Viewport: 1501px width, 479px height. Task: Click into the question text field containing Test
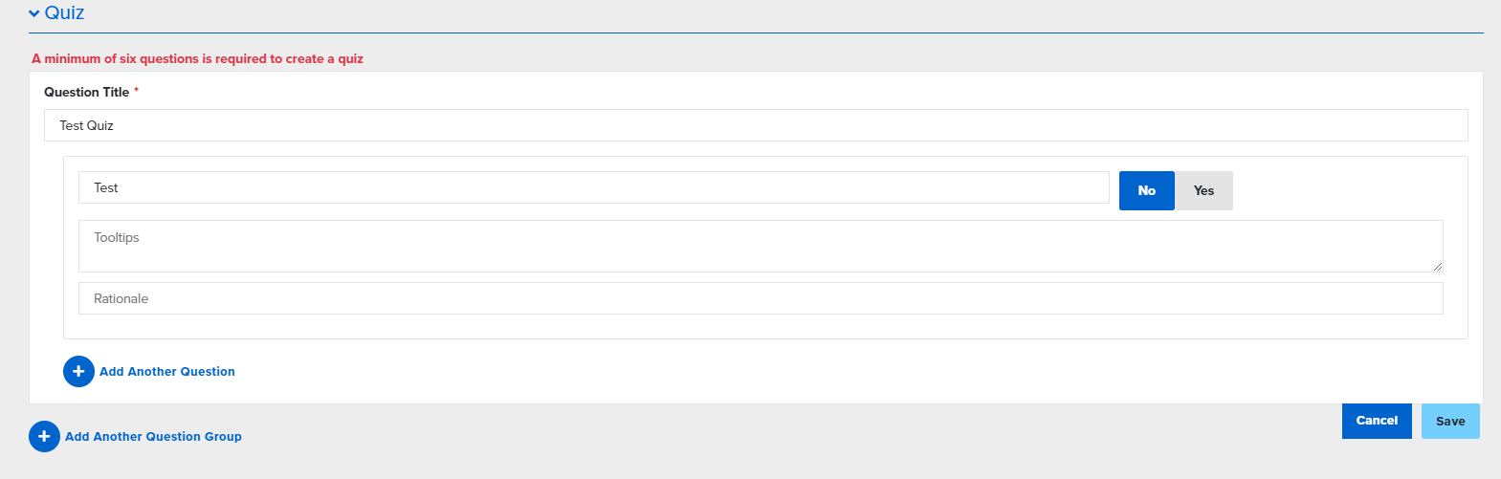(x=593, y=187)
